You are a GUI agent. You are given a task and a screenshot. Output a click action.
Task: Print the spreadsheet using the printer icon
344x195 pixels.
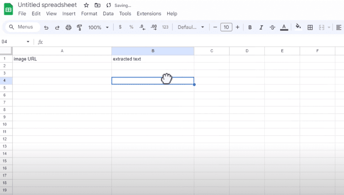click(68, 28)
